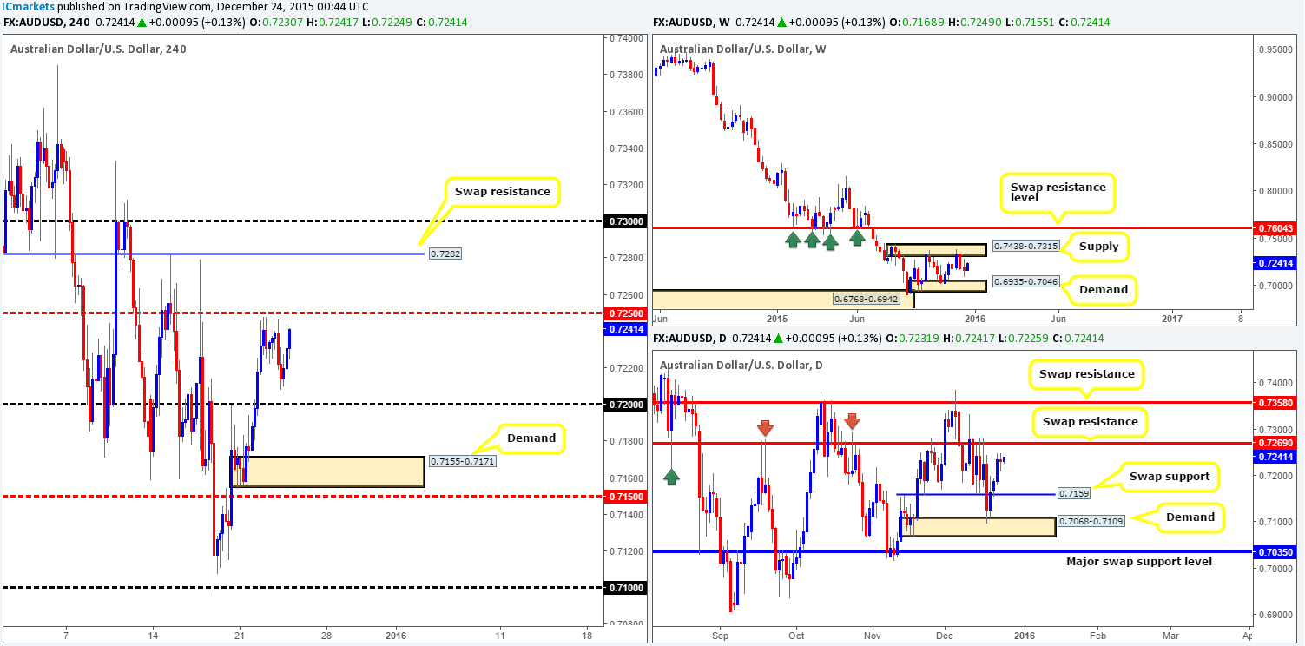Click the 0.72000 price label

click(x=624, y=405)
